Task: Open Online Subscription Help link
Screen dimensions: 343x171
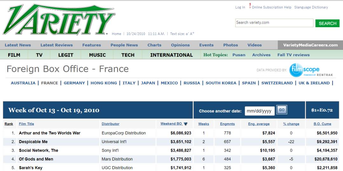Action: click(272, 7)
